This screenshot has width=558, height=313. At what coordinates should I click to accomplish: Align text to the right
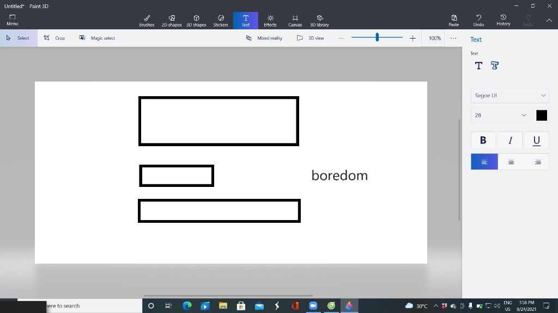[x=537, y=162]
